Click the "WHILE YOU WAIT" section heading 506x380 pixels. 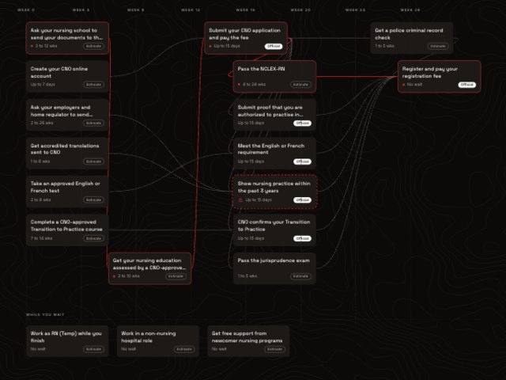[45, 315]
